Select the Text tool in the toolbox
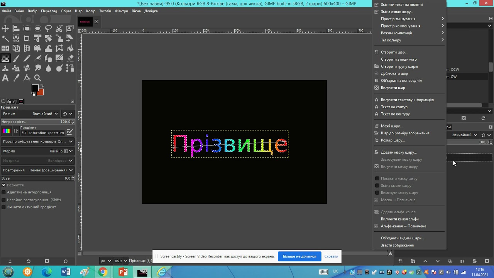The height and width of the screenshot is (278, 494). pyautogui.click(x=5, y=78)
